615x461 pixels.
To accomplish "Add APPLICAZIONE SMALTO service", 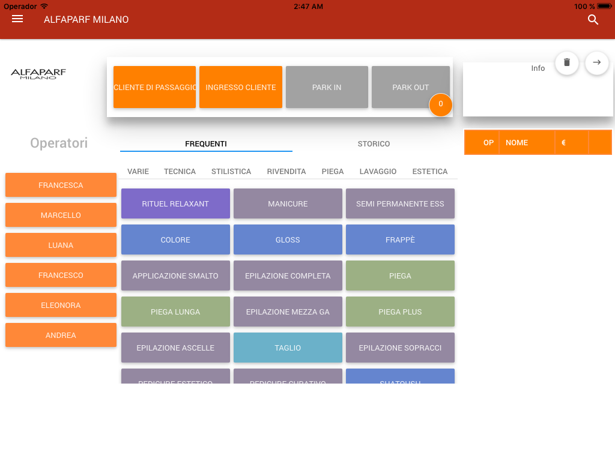I will 175,276.
